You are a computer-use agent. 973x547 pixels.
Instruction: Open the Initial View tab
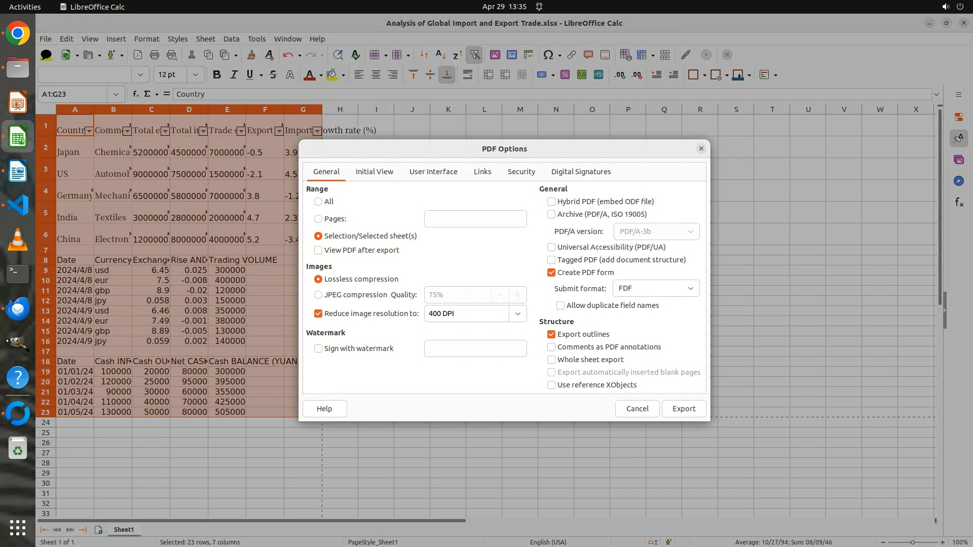(374, 172)
